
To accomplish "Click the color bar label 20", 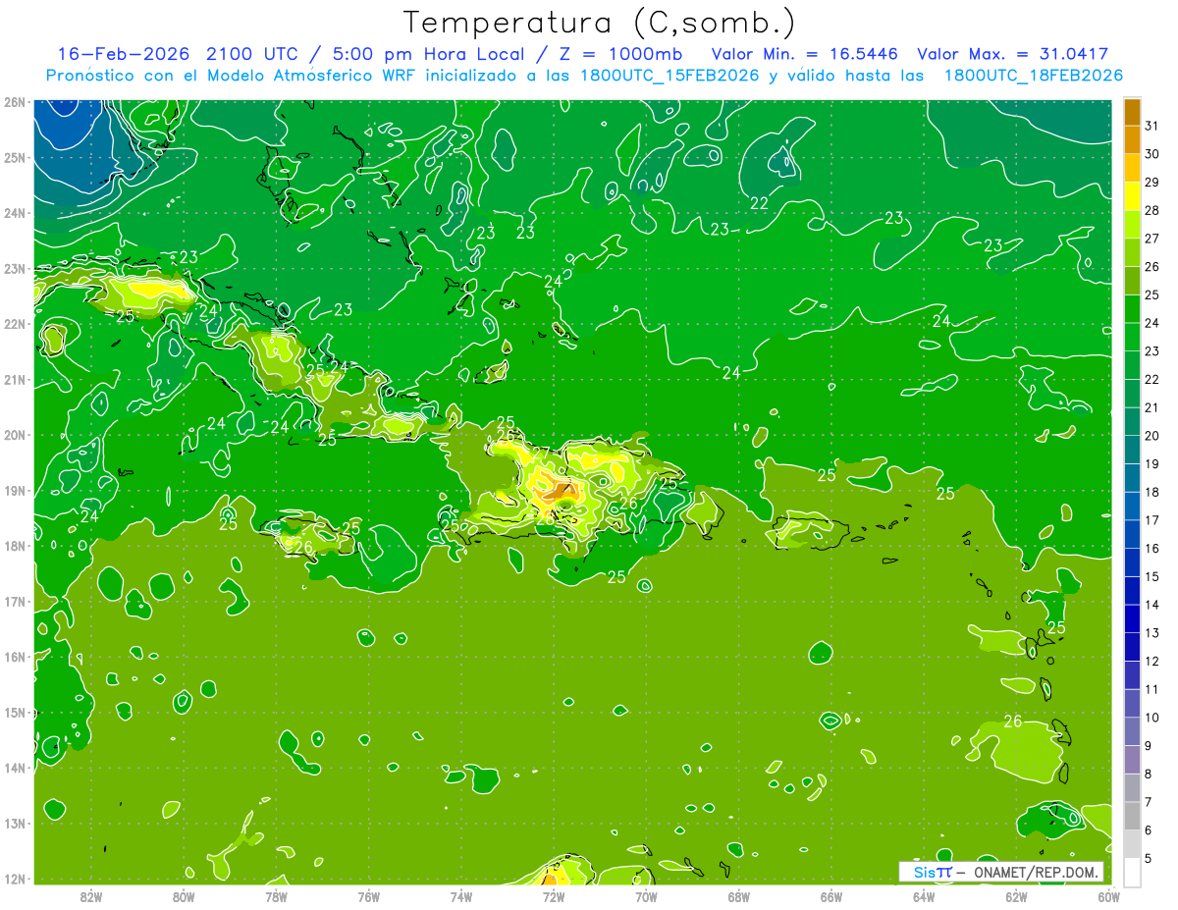I will coord(1151,435).
